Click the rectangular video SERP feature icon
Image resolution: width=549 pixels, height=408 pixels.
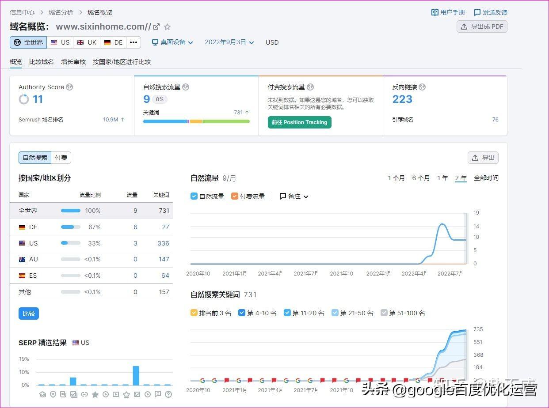tap(116, 394)
